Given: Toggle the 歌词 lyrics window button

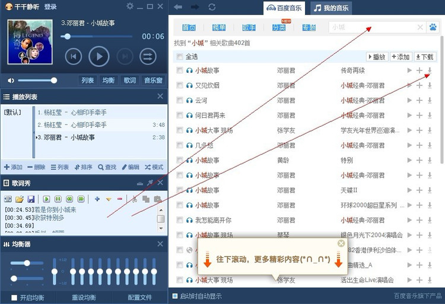Looking at the screenshot, I should pyautogui.click(x=130, y=81).
